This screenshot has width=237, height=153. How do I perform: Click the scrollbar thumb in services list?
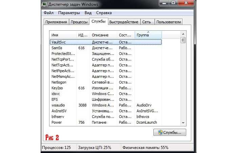point(183,40)
